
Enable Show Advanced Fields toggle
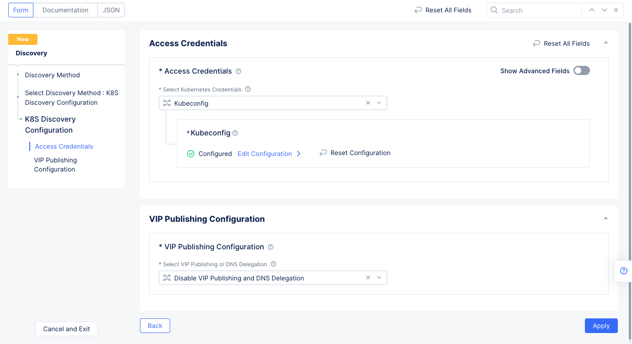[x=582, y=71]
